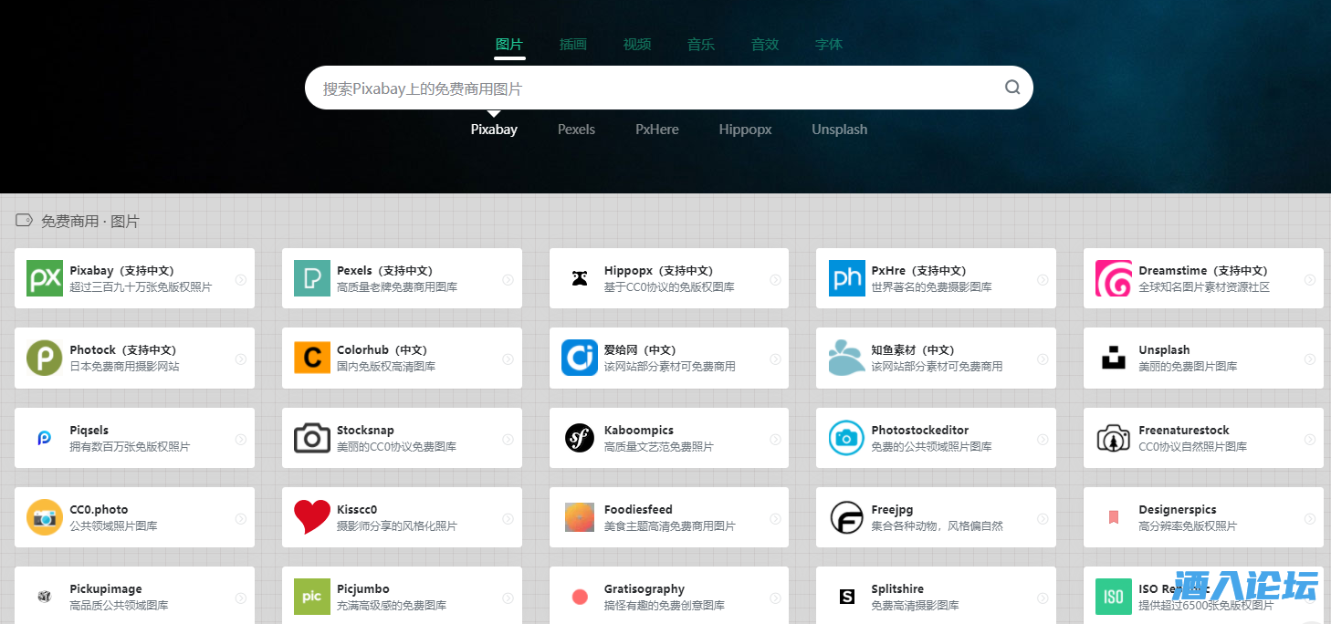Click the arrow on Photock card
The width and height of the screenshot is (1331, 624).
(240, 359)
